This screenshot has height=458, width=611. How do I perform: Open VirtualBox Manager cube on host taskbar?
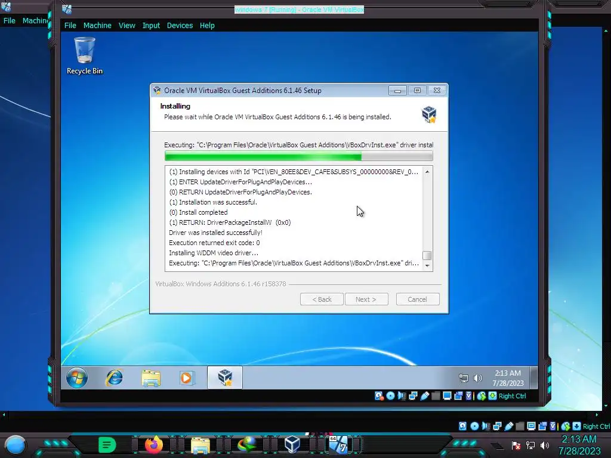292,445
